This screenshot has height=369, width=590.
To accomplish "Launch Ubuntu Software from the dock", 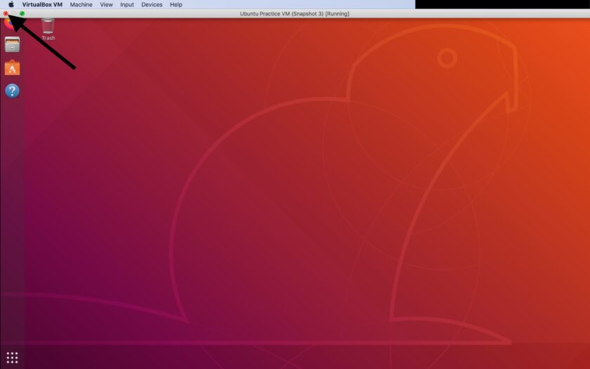I will tap(12, 67).
